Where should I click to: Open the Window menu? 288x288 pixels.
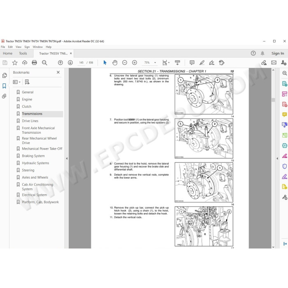(38, 47)
